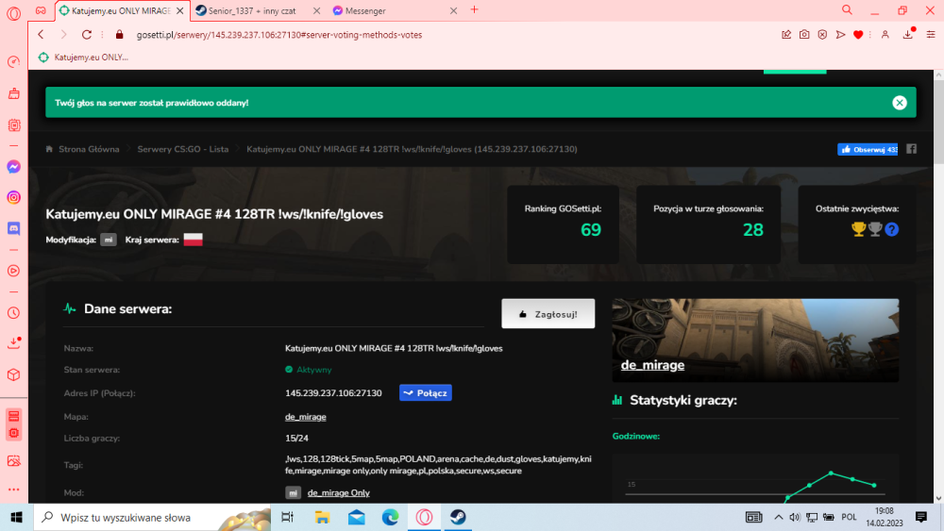Show hidden system tray icons
944x531 pixels.
(779, 517)
